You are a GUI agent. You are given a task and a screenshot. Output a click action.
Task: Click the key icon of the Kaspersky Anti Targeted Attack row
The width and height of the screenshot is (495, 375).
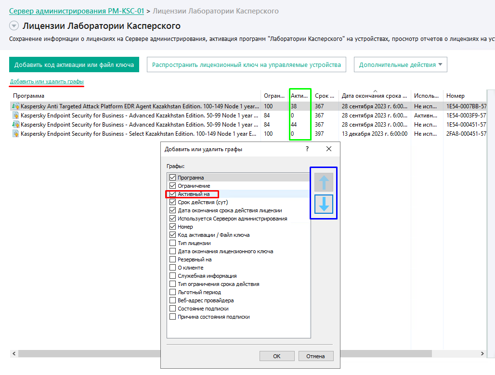(x=15, y=106)
